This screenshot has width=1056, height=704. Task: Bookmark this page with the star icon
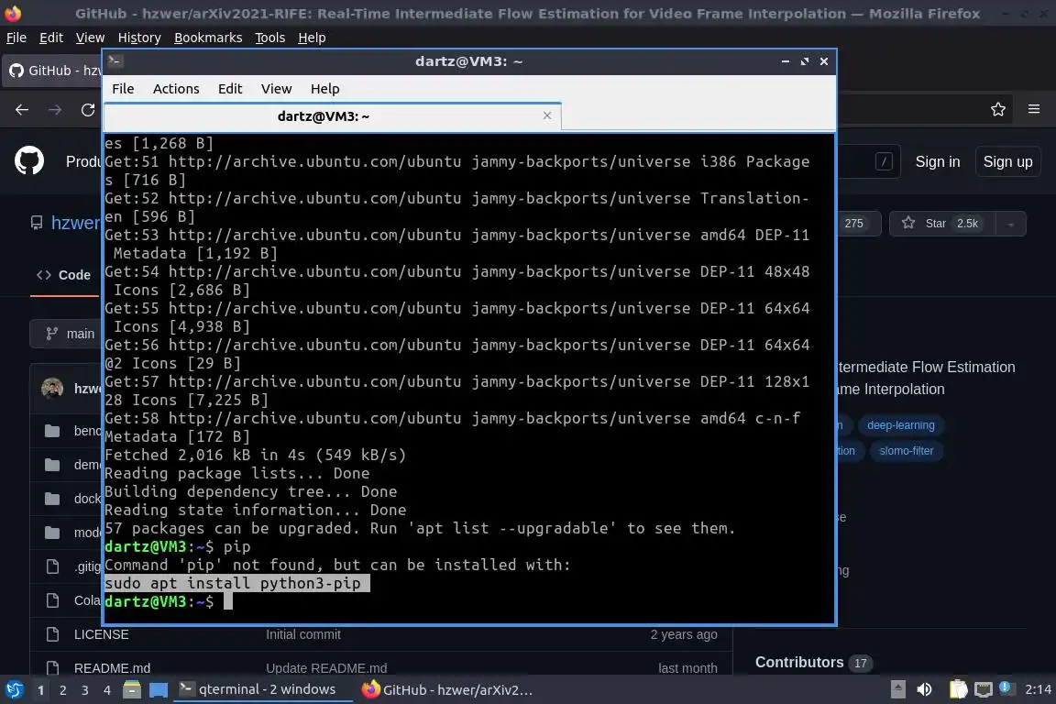click(x=998, y=109)
